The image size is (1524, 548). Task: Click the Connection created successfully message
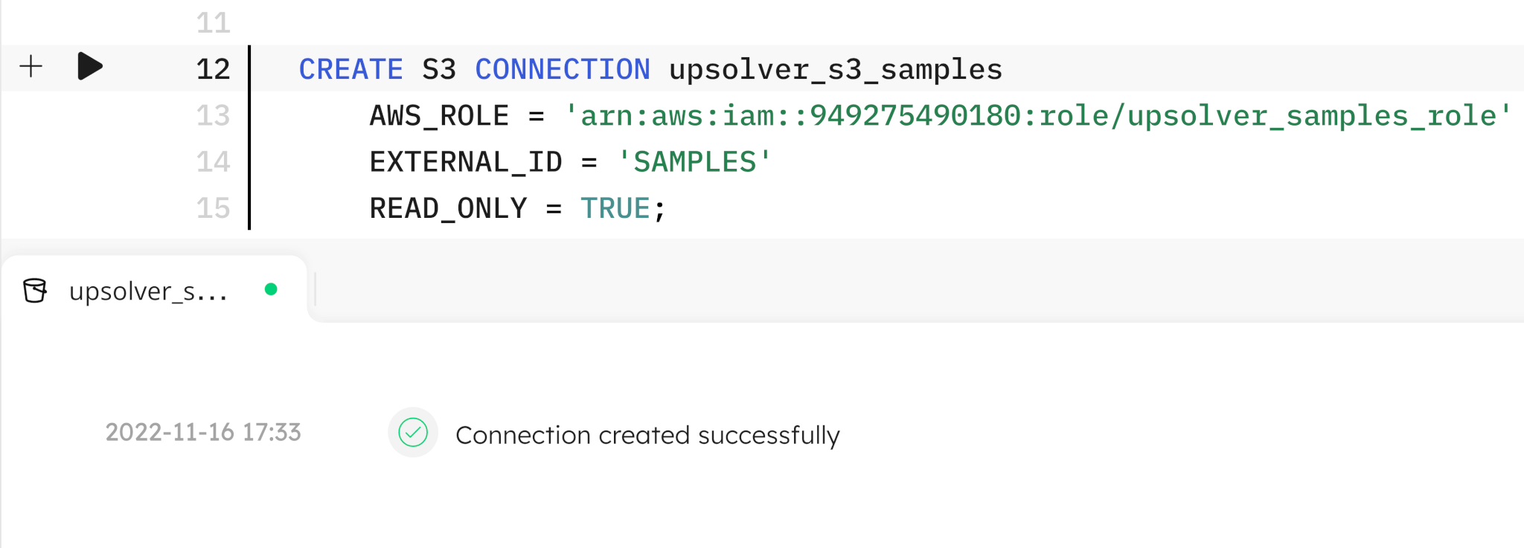point(647,435)
